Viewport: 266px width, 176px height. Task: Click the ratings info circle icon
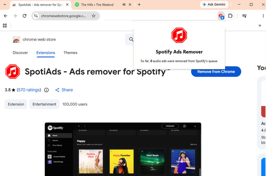tap(46, 90)
